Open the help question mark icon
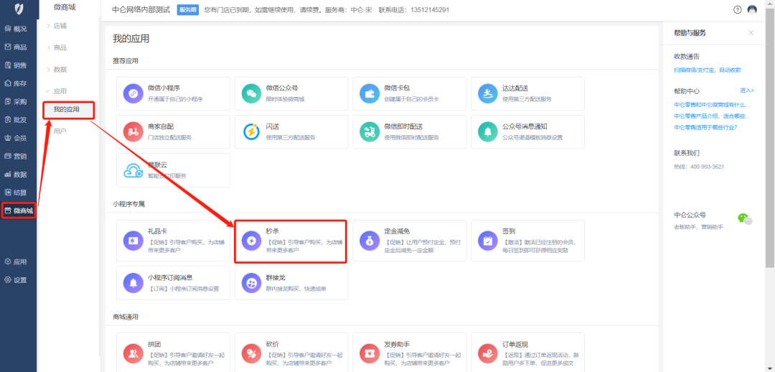Screen dimensions: 775x372 (x=737, y=10)
